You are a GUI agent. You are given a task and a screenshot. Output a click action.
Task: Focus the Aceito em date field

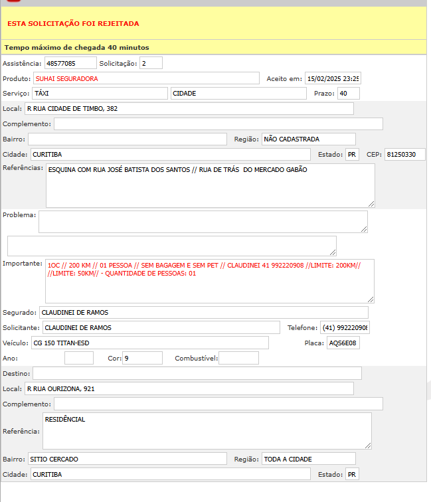point(332,78)
